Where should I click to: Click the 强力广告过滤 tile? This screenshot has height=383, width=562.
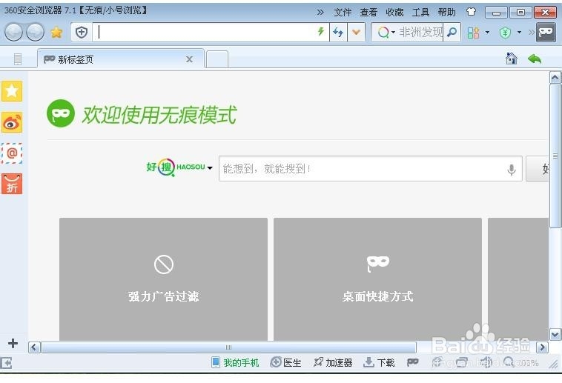163,279
